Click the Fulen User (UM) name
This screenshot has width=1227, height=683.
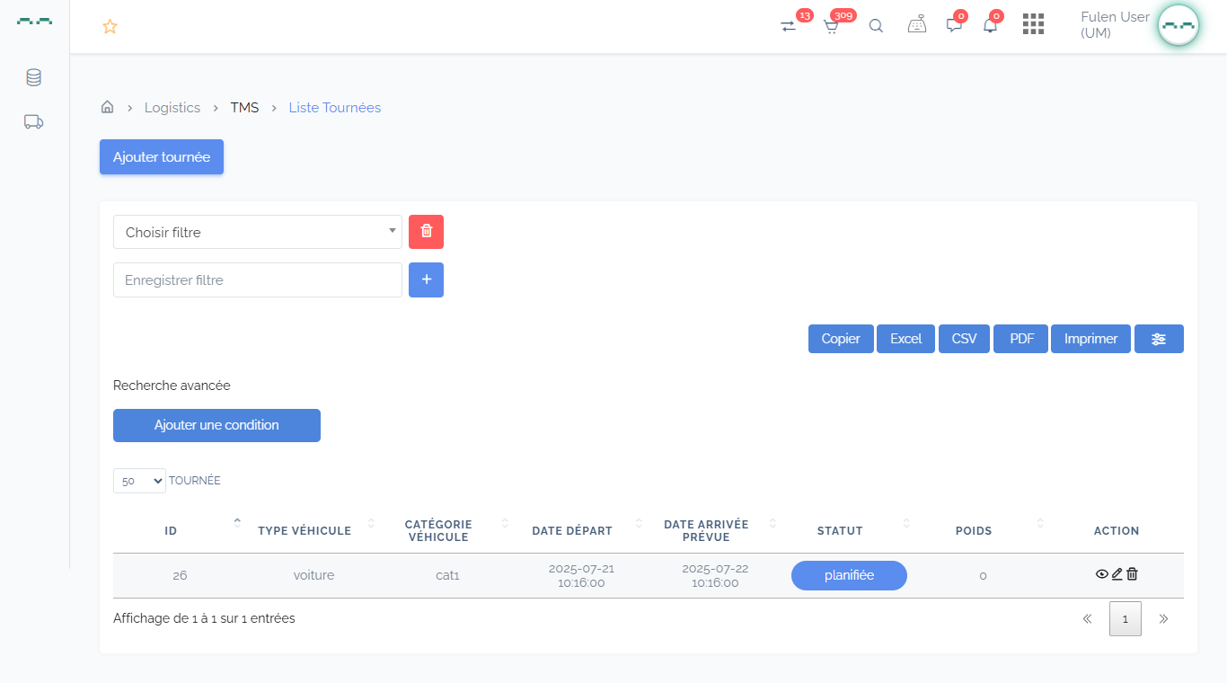[x=1115, y=25]
